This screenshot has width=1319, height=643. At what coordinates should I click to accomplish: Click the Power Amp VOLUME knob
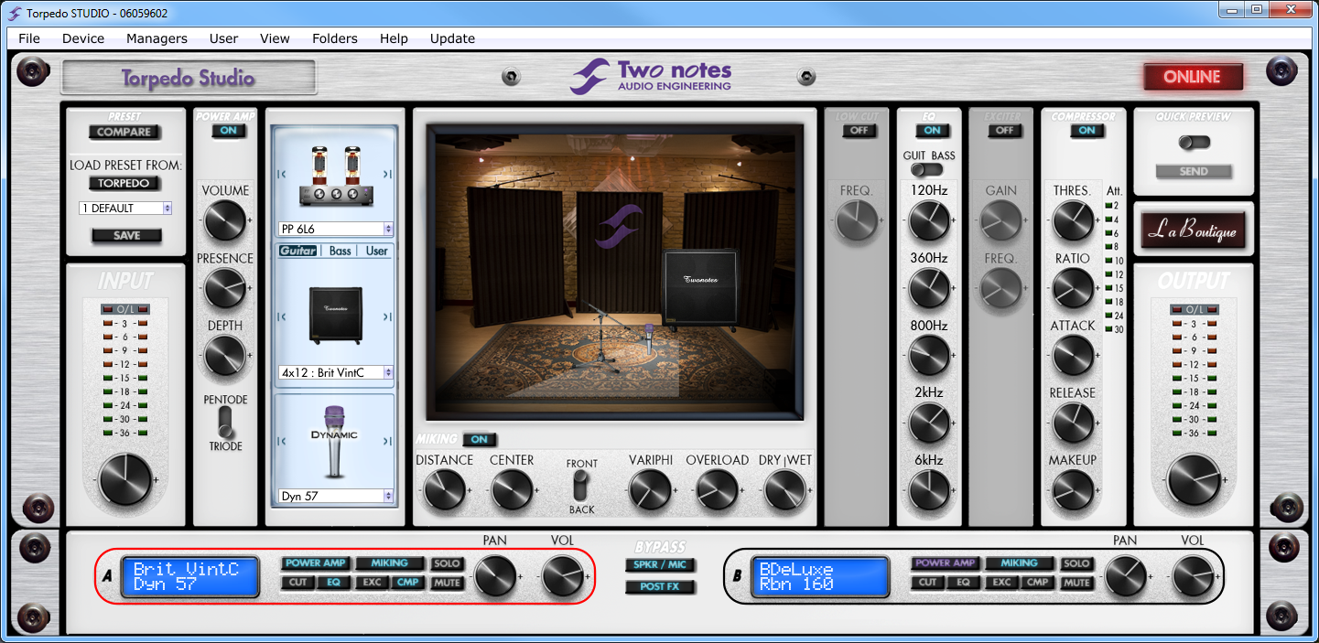click(224, 220)
